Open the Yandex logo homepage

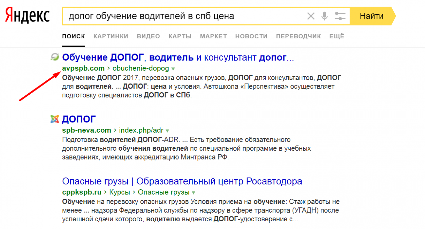(27, 15)
